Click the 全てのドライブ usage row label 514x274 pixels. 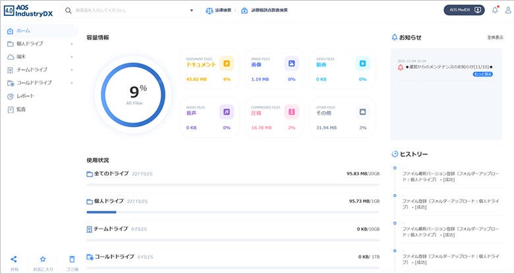111,174
